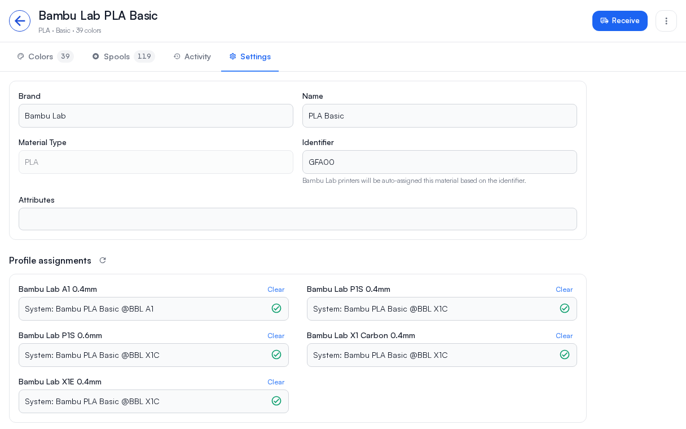The width and height of the screenshot is (686, 429).
Task: Focus the Brand input field
Action: [156, 116]
